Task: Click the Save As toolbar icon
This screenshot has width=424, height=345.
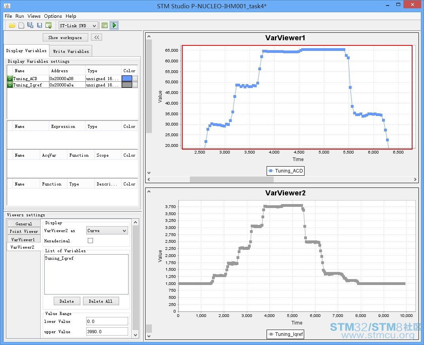Action: (30, 25)
